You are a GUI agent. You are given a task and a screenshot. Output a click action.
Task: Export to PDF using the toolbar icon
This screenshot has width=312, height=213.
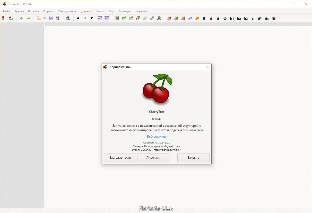[x=57, y=19]
